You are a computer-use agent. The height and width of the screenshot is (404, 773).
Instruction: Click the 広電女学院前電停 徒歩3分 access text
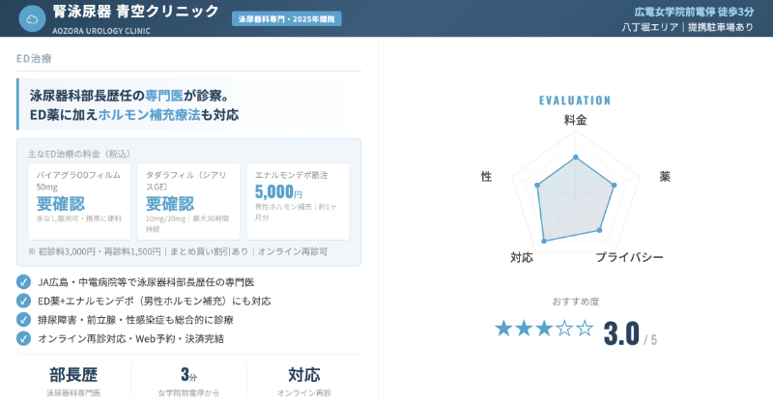pyautogui.click(x=694, y=12)
